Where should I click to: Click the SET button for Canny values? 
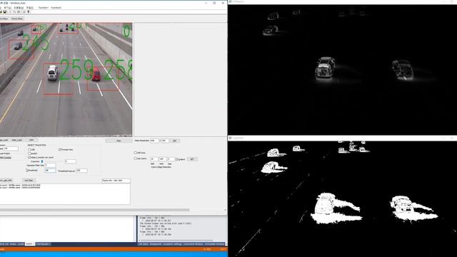click(x=192, y=159)
